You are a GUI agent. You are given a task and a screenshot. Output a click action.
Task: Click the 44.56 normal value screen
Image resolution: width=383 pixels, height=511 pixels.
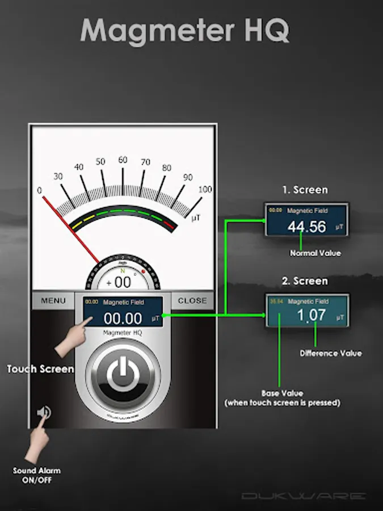tap(307, 219)
